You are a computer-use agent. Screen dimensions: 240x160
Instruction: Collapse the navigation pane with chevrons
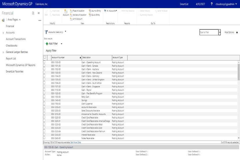coord(39,13)
